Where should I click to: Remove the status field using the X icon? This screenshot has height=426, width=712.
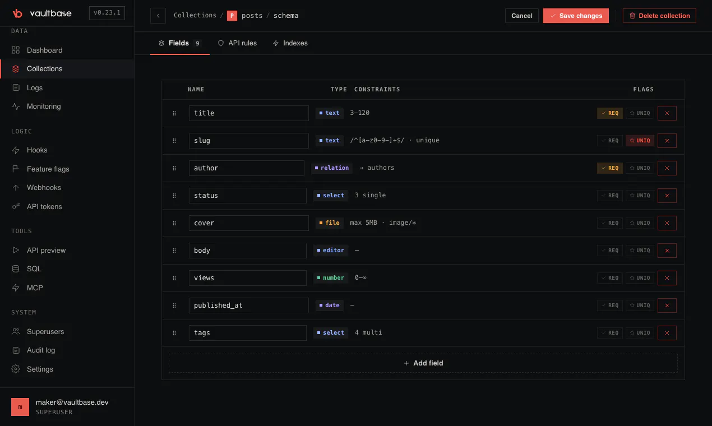667,196
